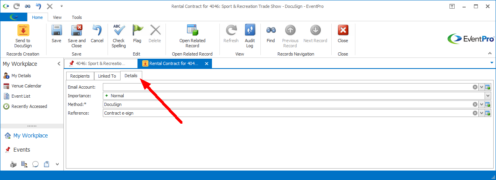Click the navigation panel splitter dots handle
496x180 pixels.
tap(32, 126)
